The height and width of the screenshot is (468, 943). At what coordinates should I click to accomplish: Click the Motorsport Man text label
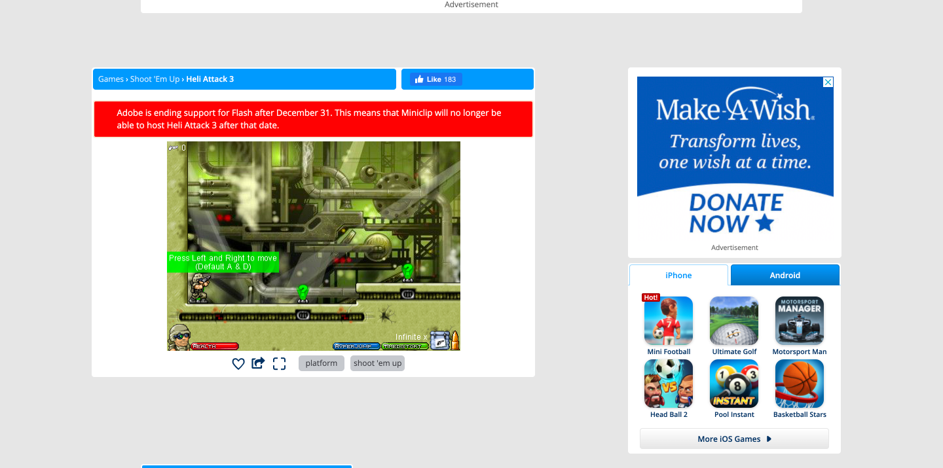click(x=800, y=351)
